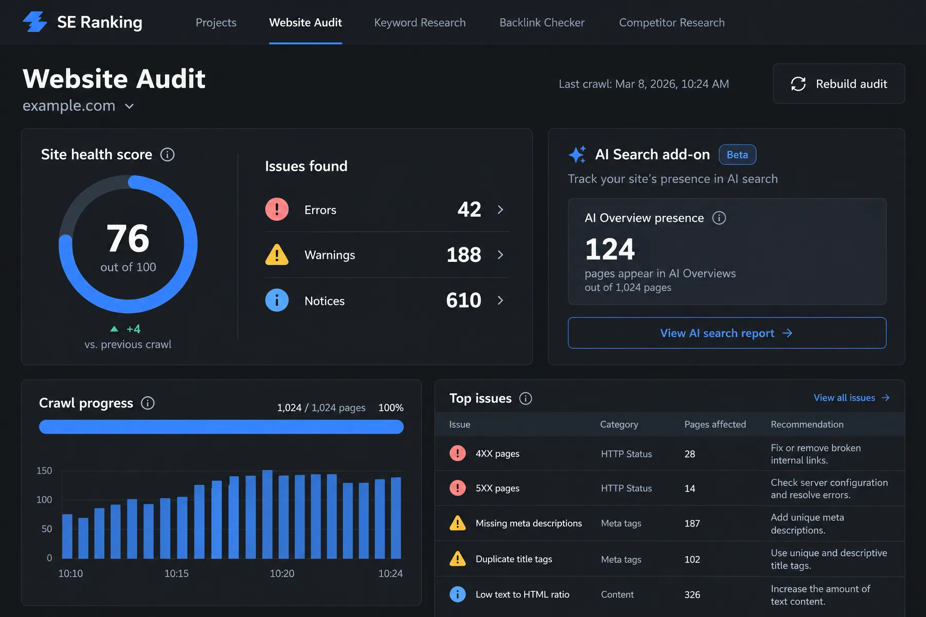Image resolution: width=926 pixels, height=617 pixels.
Task: Click the Top issues info icon
Action: [526, 398]
